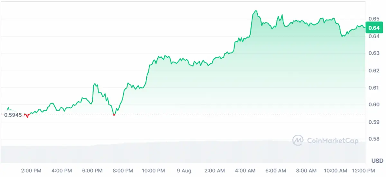The image size is (386, 177).
Task: Click the green 0.64 current price badge
Action: coord(374,28)
